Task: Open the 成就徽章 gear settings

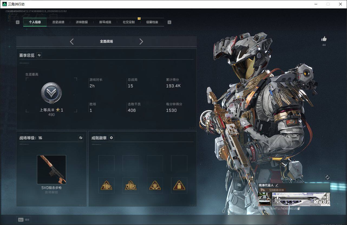Action: (x=111, y=138)
